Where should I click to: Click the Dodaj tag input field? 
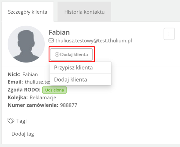(x=23, y=134)
